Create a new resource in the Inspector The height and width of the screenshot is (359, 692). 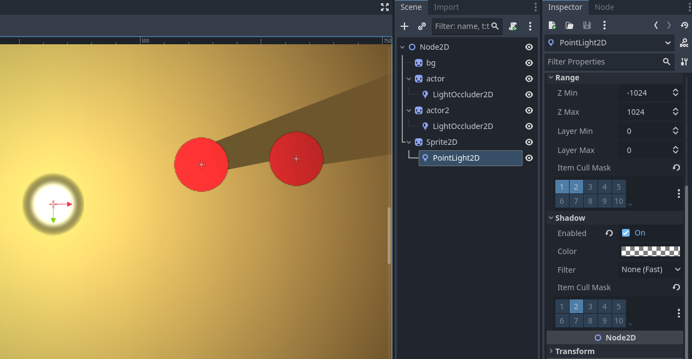click(x=552, y=25)
